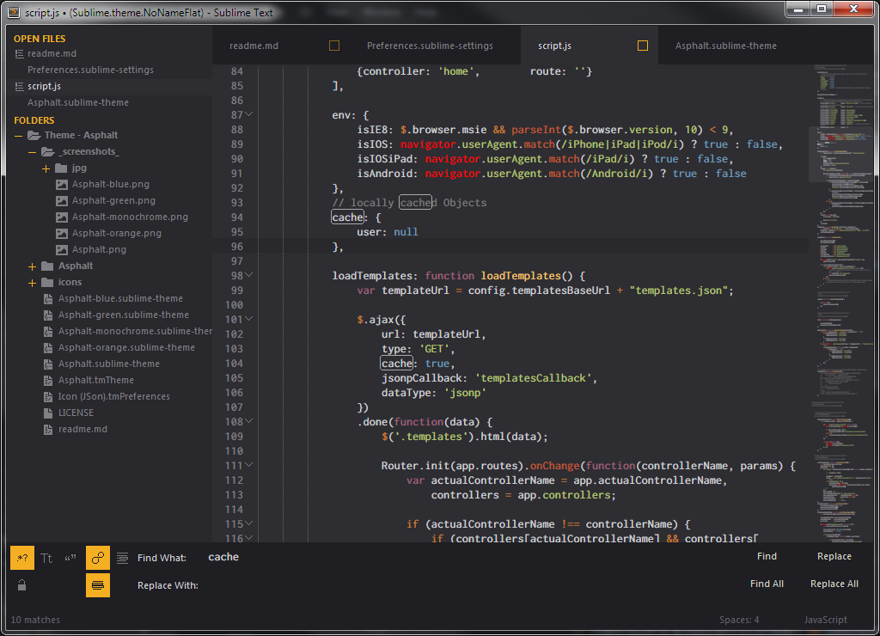Toggle wrap search icon
This screenshot has height=636, width=880.
click(98, 558)
